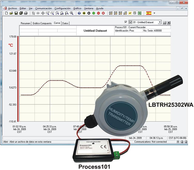Click the yellow download data icon
Screen dimensions: 194x170
tap(84, 13)
